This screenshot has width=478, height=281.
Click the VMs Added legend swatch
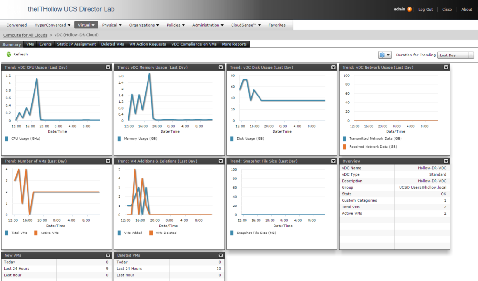(119, 233)
